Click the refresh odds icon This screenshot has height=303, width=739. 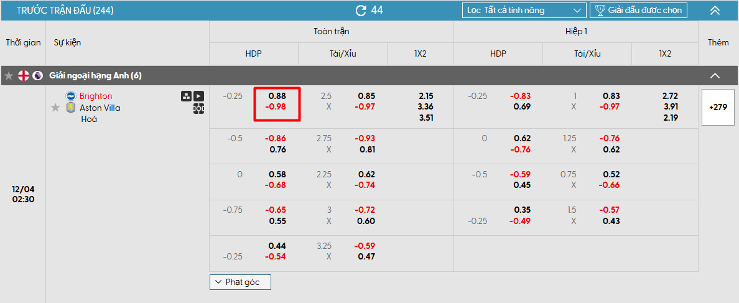pos(361,10)
